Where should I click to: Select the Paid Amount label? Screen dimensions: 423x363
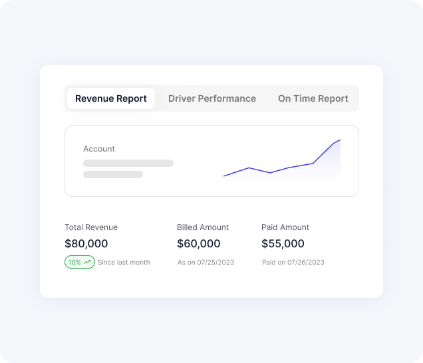coord(285,227)
